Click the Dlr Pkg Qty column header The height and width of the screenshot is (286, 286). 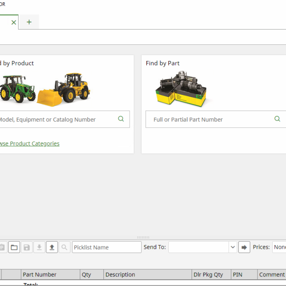click(x=211, y=275)
